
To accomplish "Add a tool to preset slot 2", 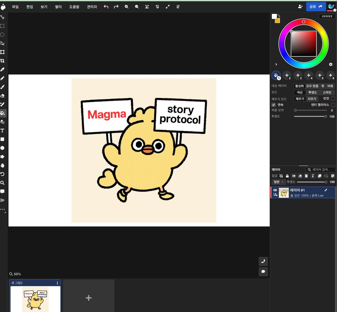I will pos(287,75).
